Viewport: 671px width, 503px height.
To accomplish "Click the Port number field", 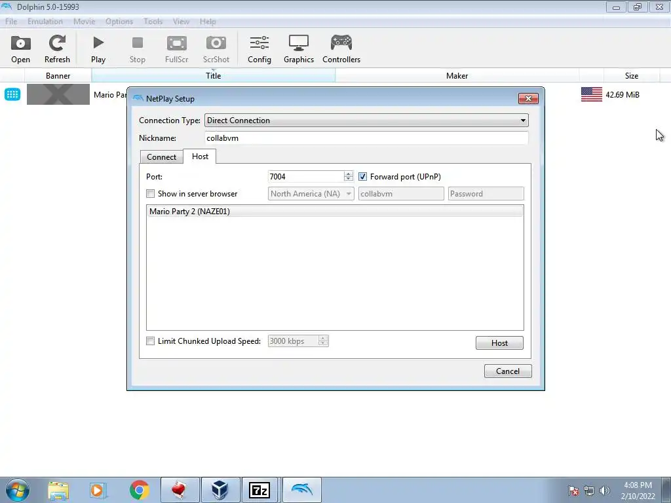I will point(305,177).
